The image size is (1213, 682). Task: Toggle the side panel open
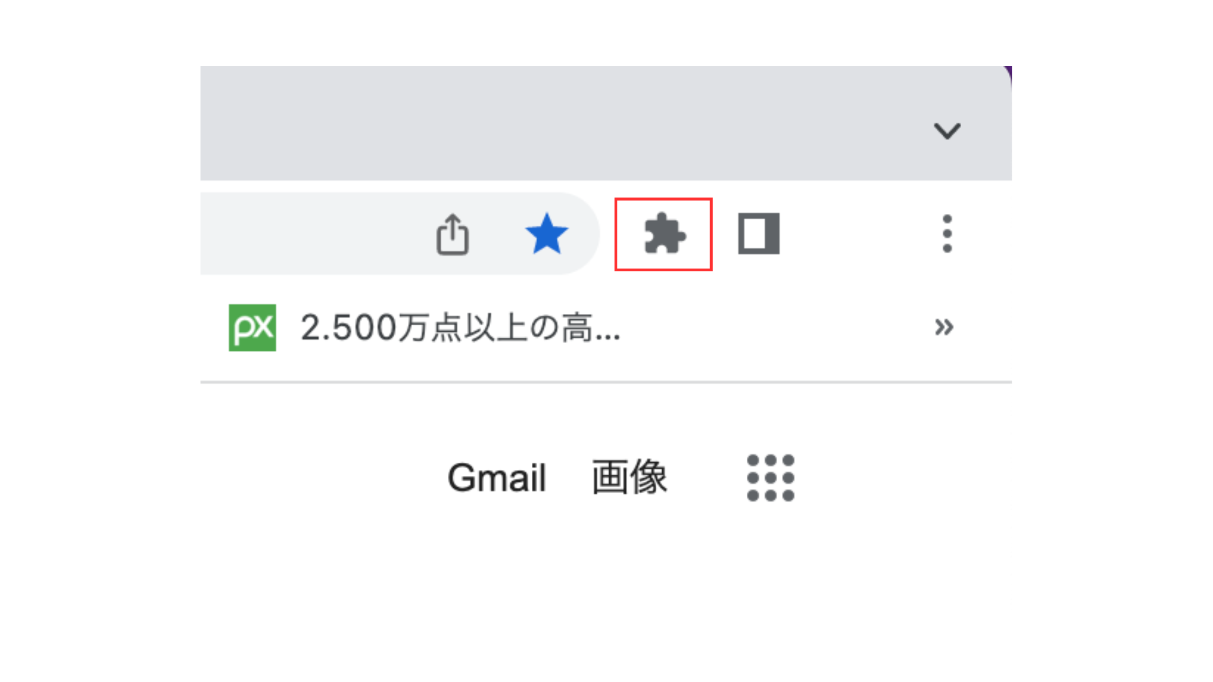[x=759, y=234]
